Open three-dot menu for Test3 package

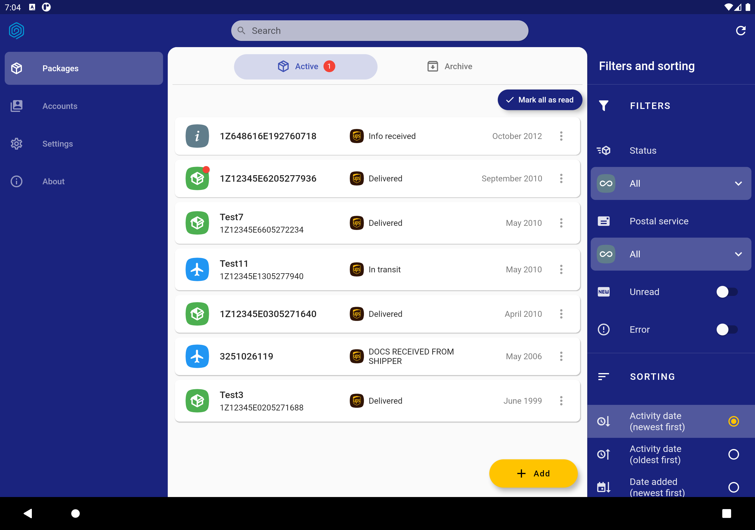561,401
